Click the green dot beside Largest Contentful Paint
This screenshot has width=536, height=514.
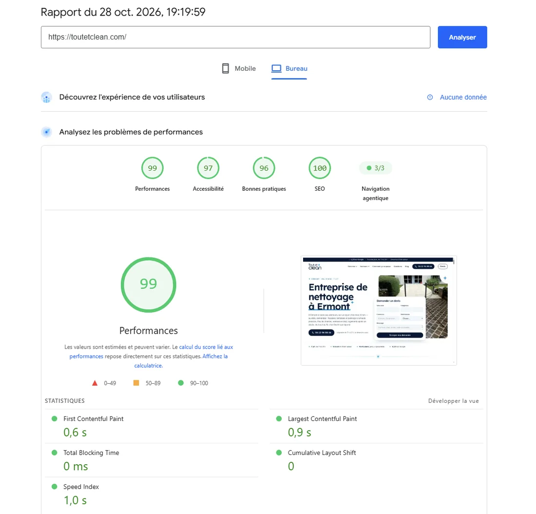279,418
